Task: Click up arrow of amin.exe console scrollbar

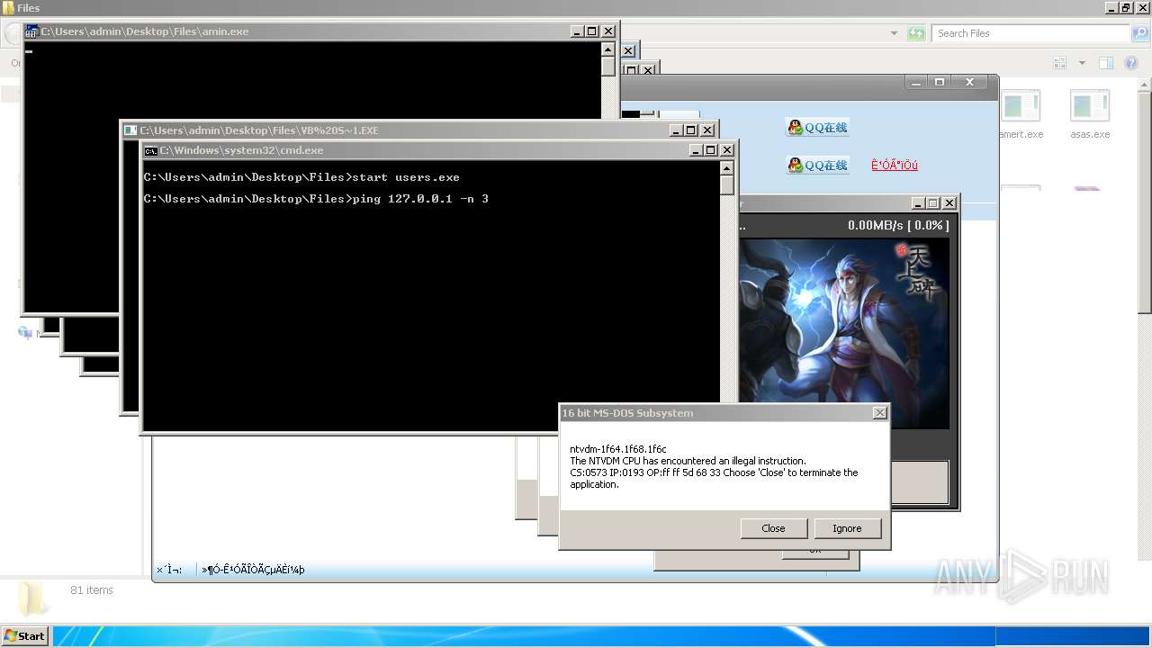Action: point(608,49)
